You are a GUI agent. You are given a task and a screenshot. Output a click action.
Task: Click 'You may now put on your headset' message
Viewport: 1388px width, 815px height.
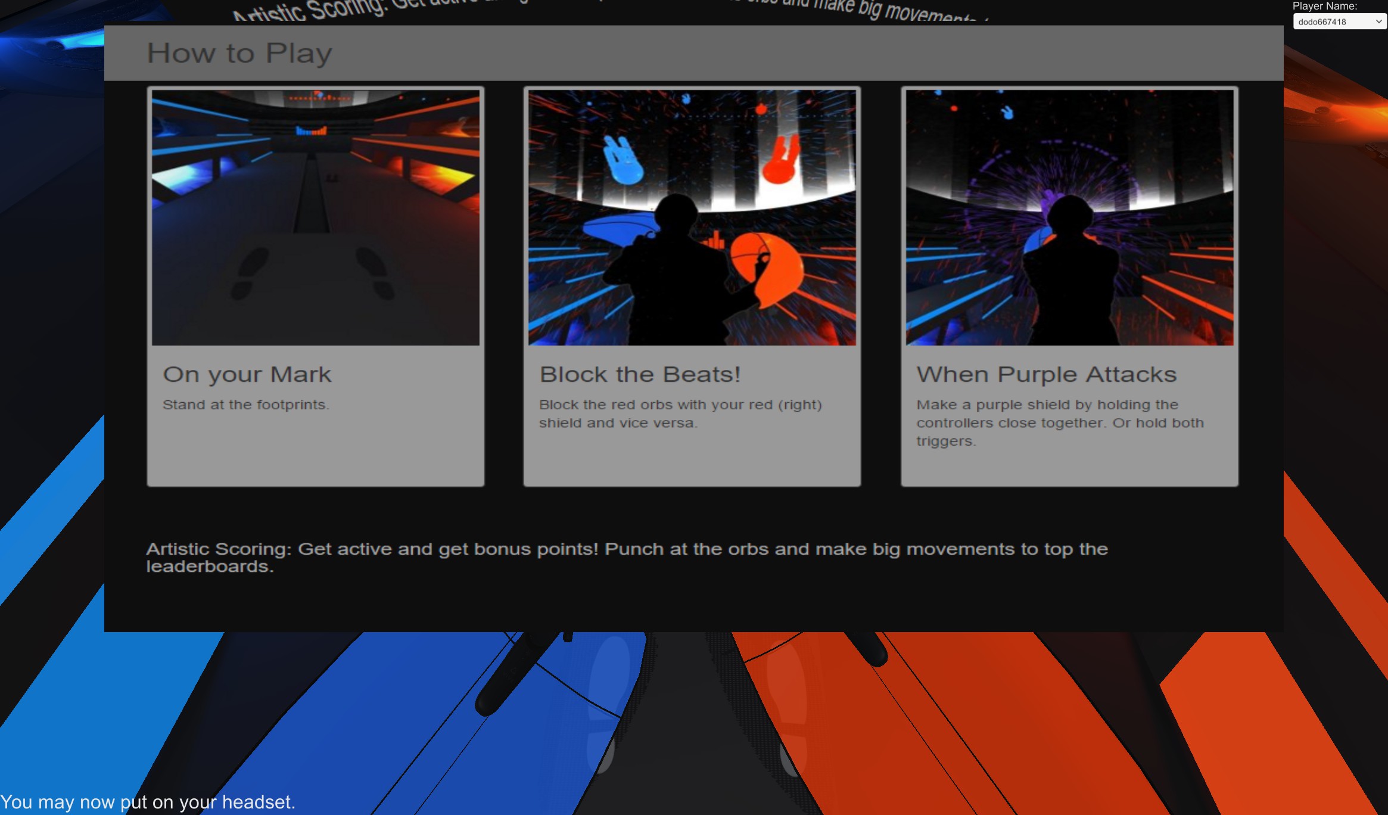click(x=148, y=802)
